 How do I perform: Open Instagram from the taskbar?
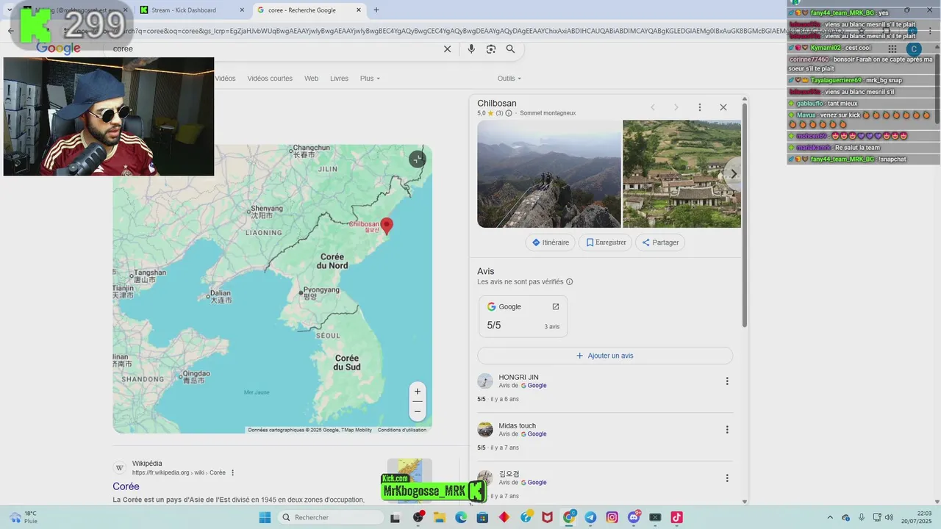point(612,517)
